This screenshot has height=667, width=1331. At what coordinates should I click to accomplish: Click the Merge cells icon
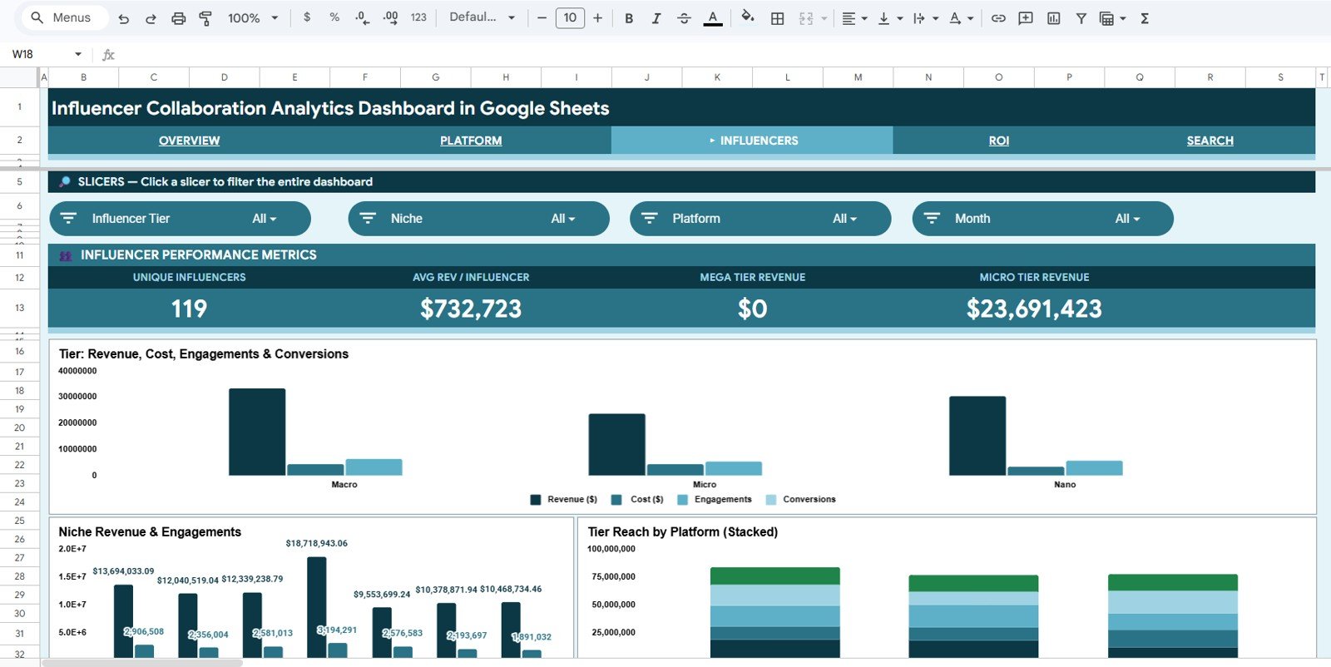(806, 18)
